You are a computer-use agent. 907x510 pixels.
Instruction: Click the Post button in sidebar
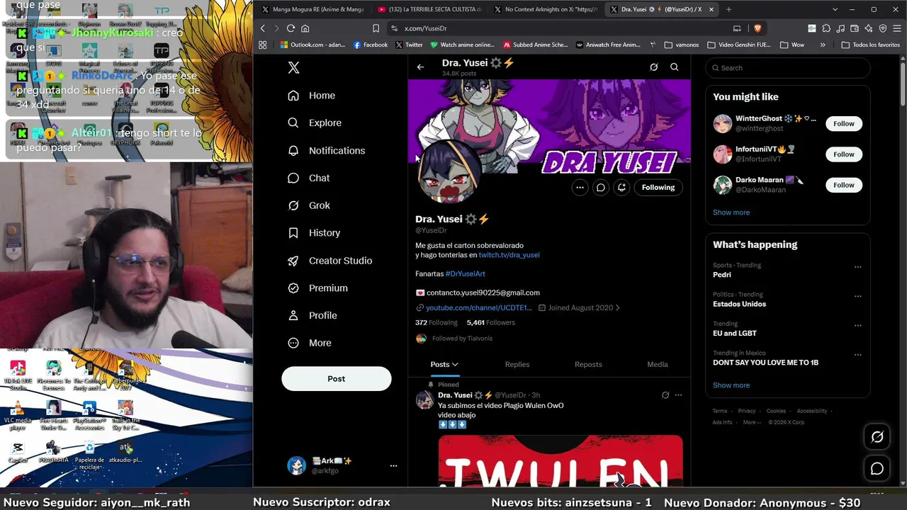(337, 379)
